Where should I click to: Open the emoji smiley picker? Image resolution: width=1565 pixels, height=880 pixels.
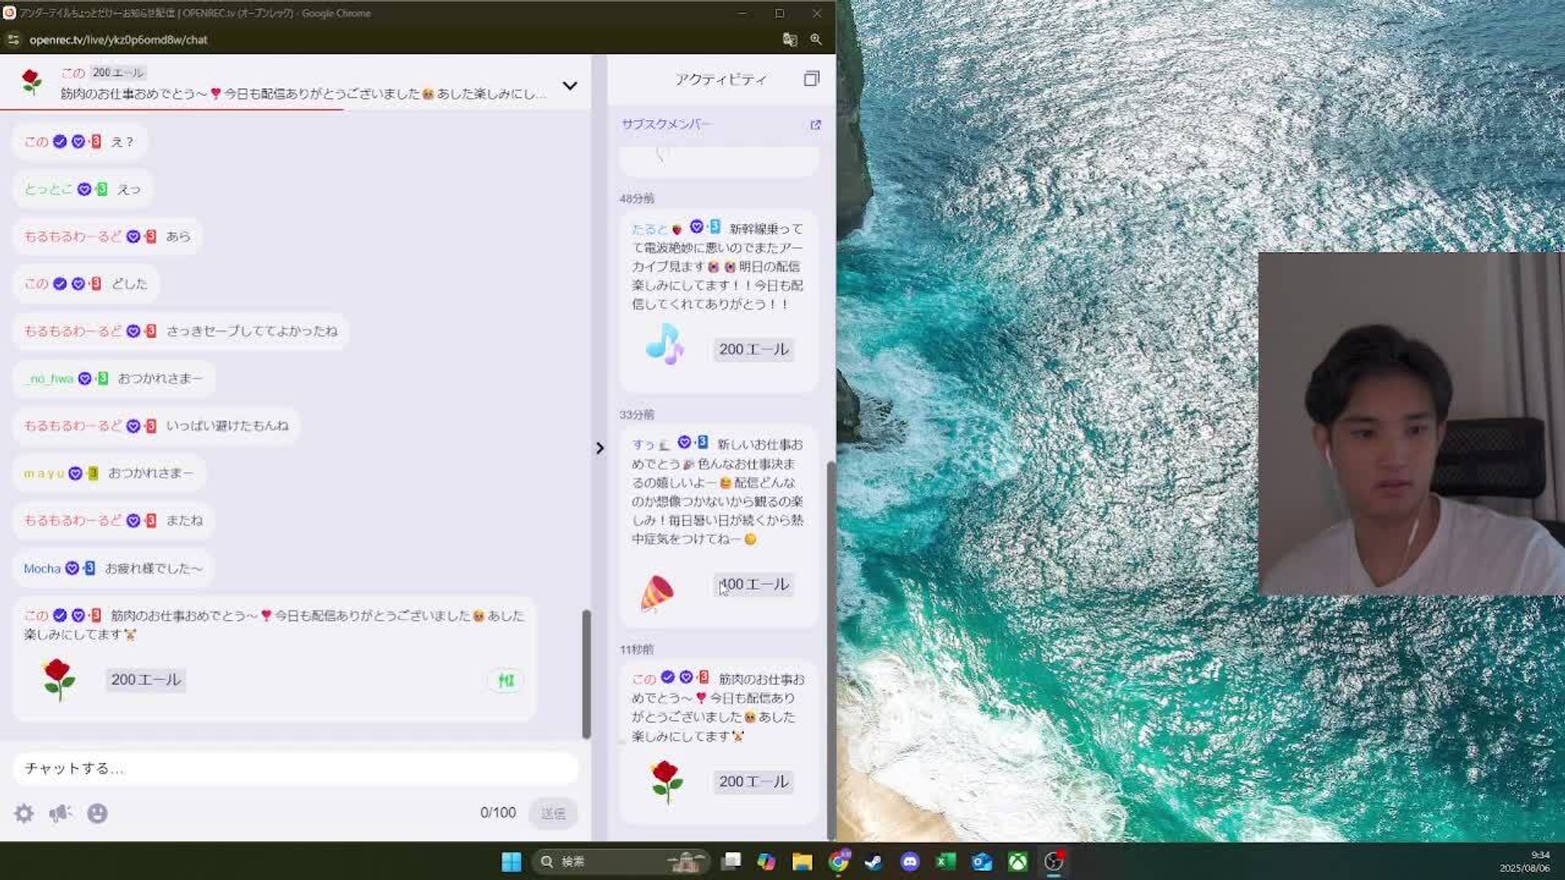98,813
